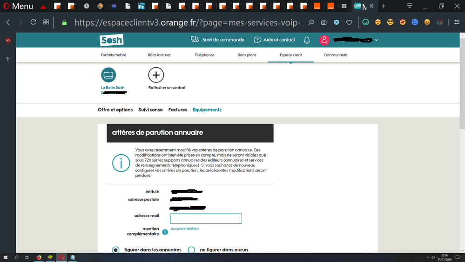
Task: Click the muted volume tray icon
Action: 433,257
